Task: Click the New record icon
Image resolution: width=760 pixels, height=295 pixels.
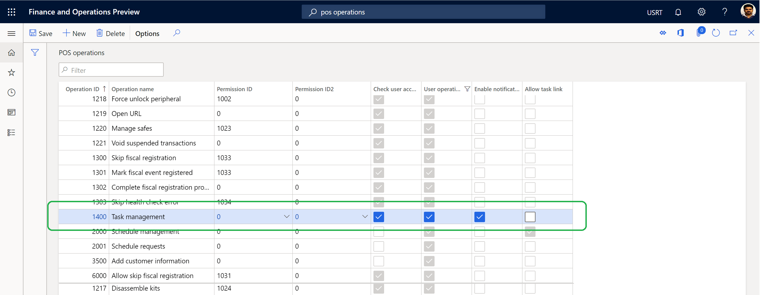Action: click(73, 33)
